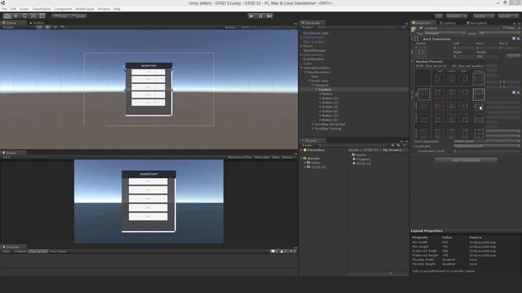Select Button (3) in Hierarchy
Viewport: 522px width, 293px height.
click(x=330, y=107)
